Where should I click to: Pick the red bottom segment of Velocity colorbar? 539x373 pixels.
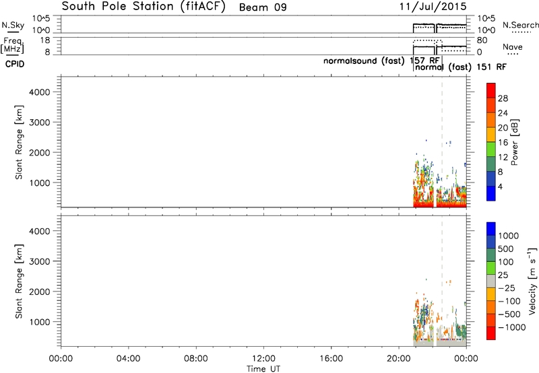[x=491, y=333]
